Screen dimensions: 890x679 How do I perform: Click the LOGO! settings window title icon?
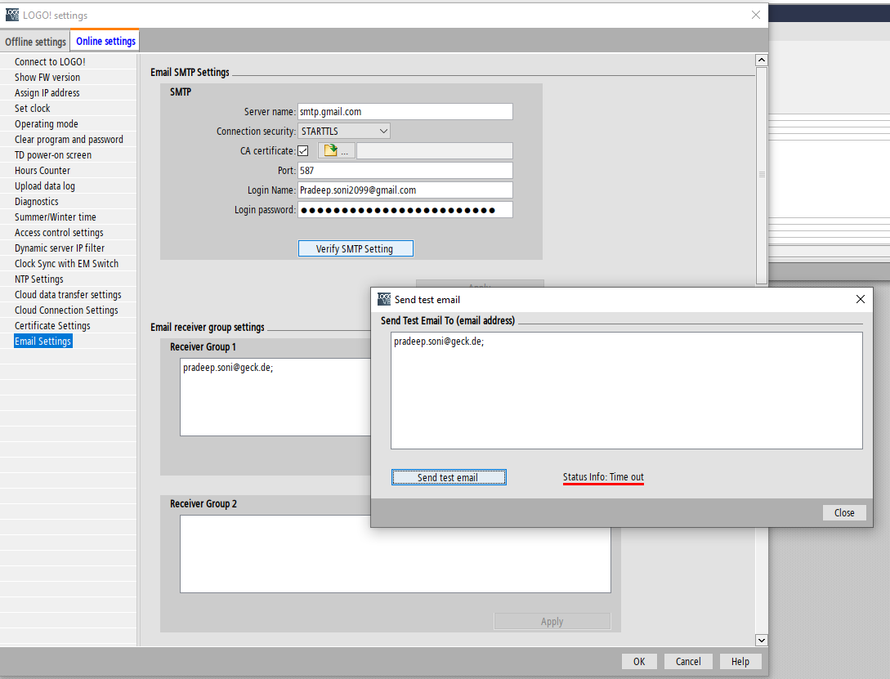12,15
